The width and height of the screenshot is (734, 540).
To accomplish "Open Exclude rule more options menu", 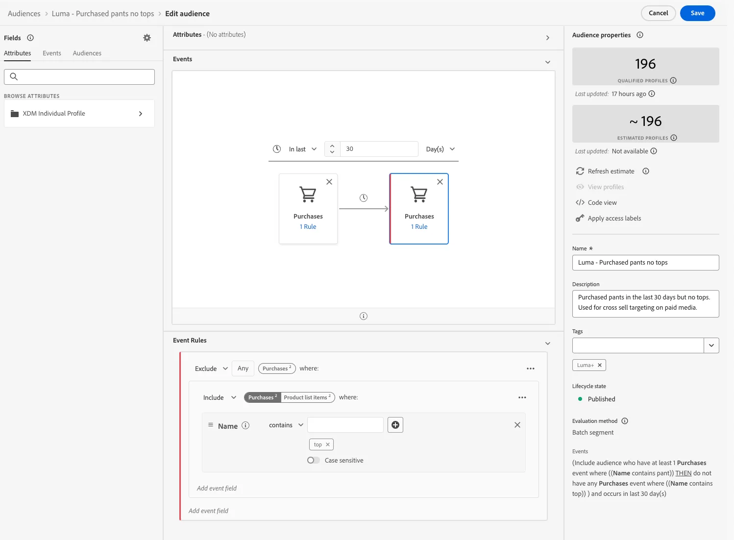I will point(531,368).
